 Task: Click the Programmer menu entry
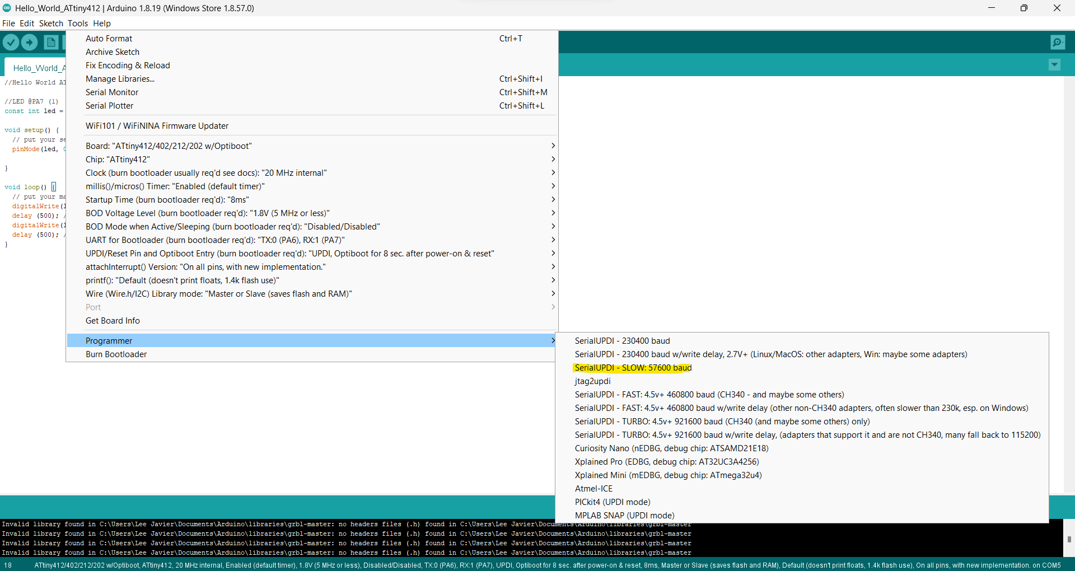tap(312, 341)
